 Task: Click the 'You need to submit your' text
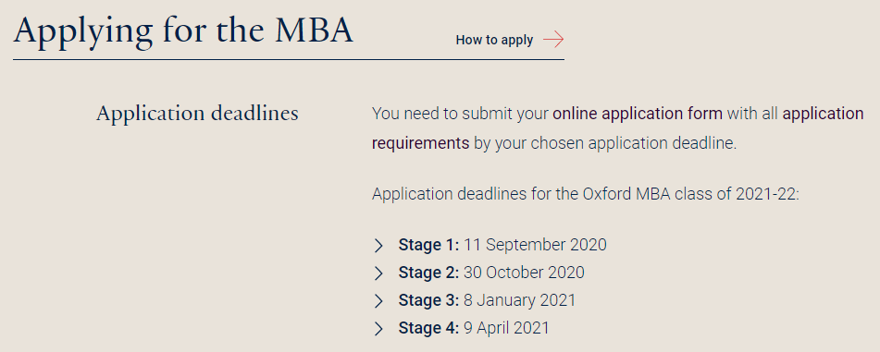[x=460, y=114]
